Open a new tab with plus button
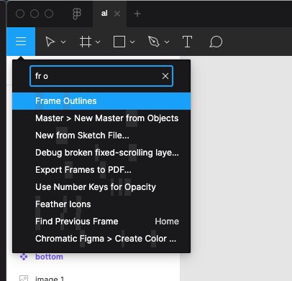Viewport: 292px width, 281px height. 137,14
